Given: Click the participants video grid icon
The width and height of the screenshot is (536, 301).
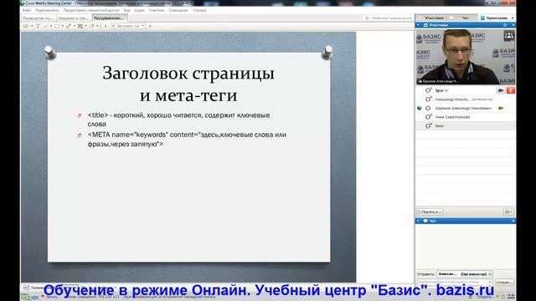Looking at the screenshot, I should coord(509,36).
